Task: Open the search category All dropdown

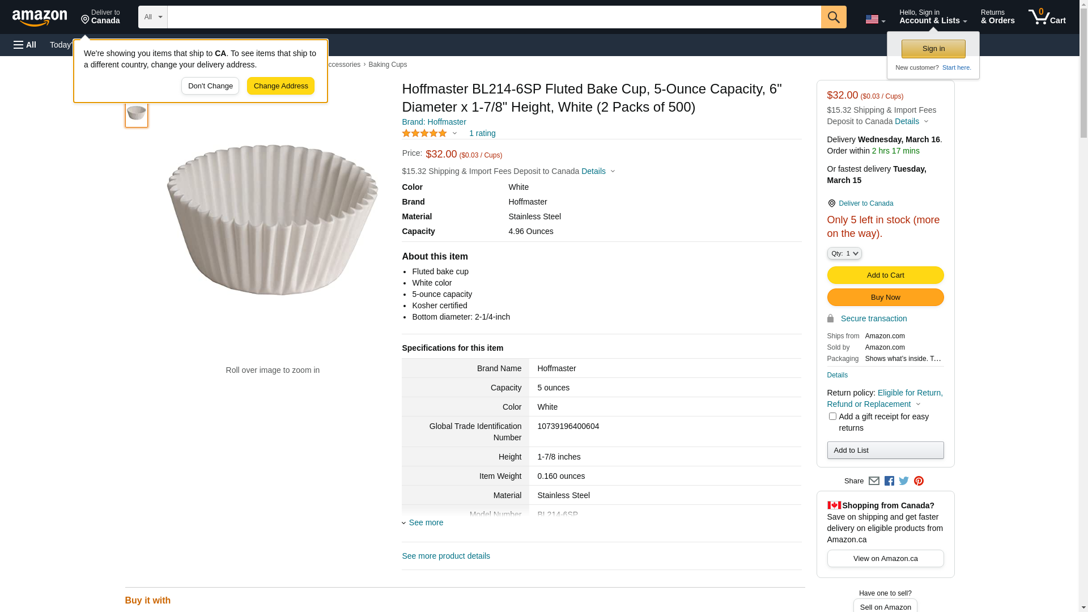Action: [x=153, y=17]
